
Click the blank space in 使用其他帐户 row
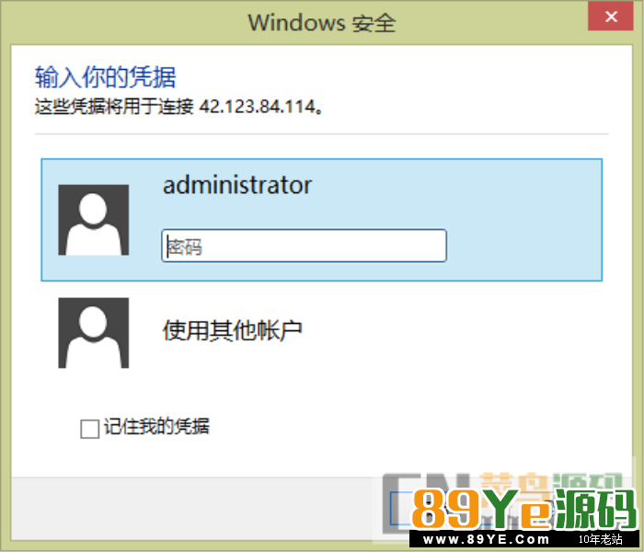click(452, 333)
